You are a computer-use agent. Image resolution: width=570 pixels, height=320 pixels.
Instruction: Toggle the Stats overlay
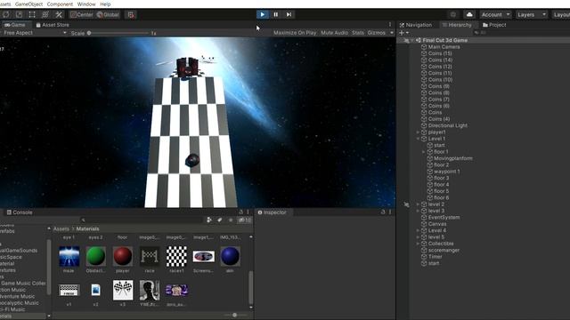pyautogui.click(x=358, y=33)
